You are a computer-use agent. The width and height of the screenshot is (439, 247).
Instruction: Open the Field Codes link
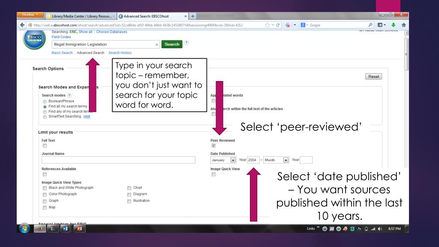pos(61,37)
